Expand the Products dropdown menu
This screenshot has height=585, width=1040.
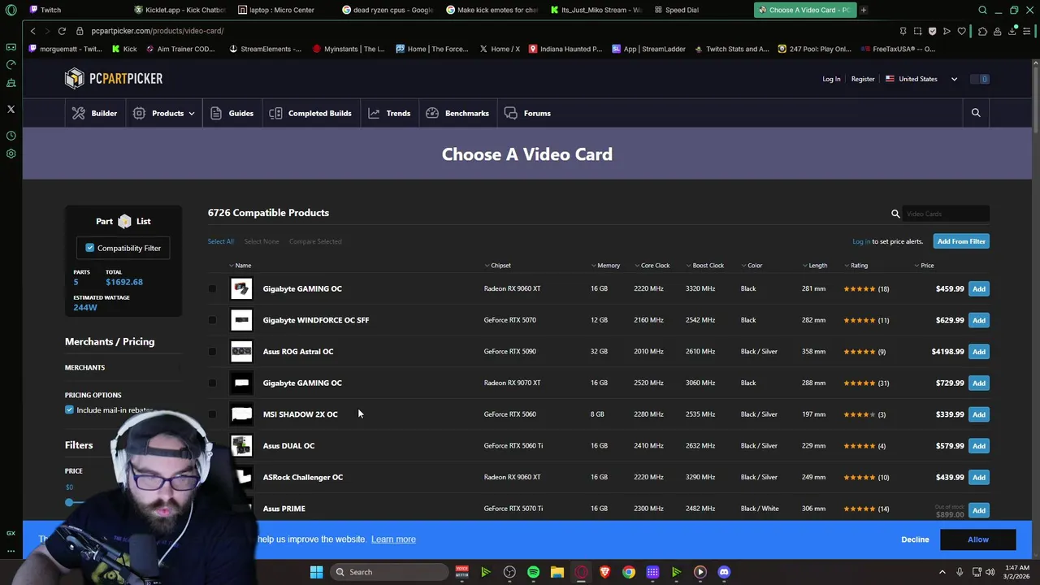(164, 113)
